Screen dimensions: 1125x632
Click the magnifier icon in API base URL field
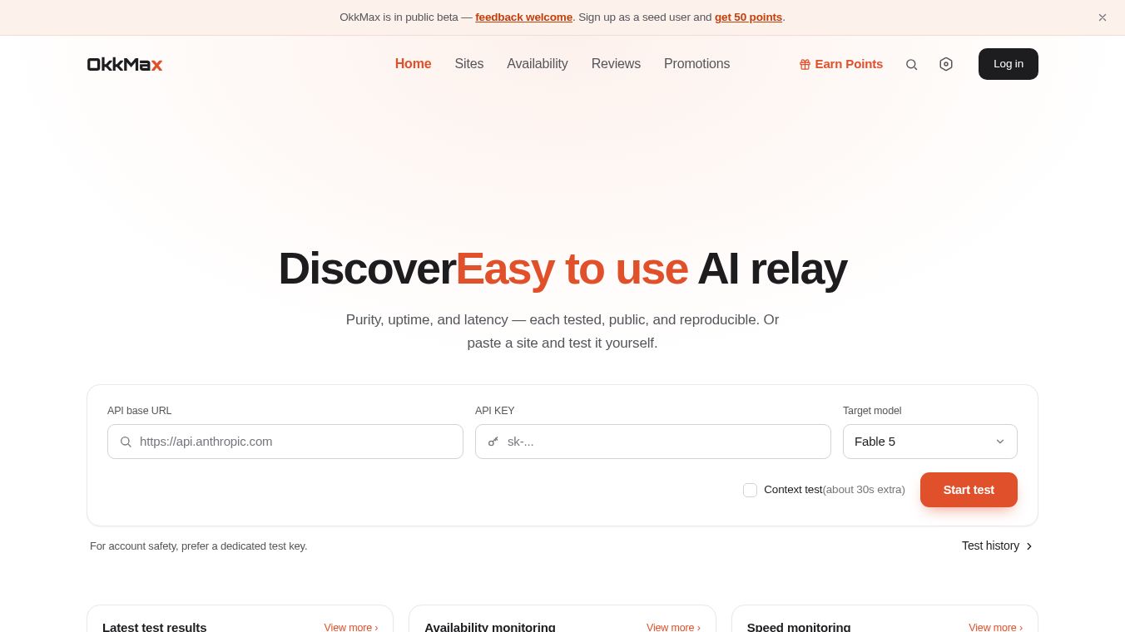(x=126, y=442)
